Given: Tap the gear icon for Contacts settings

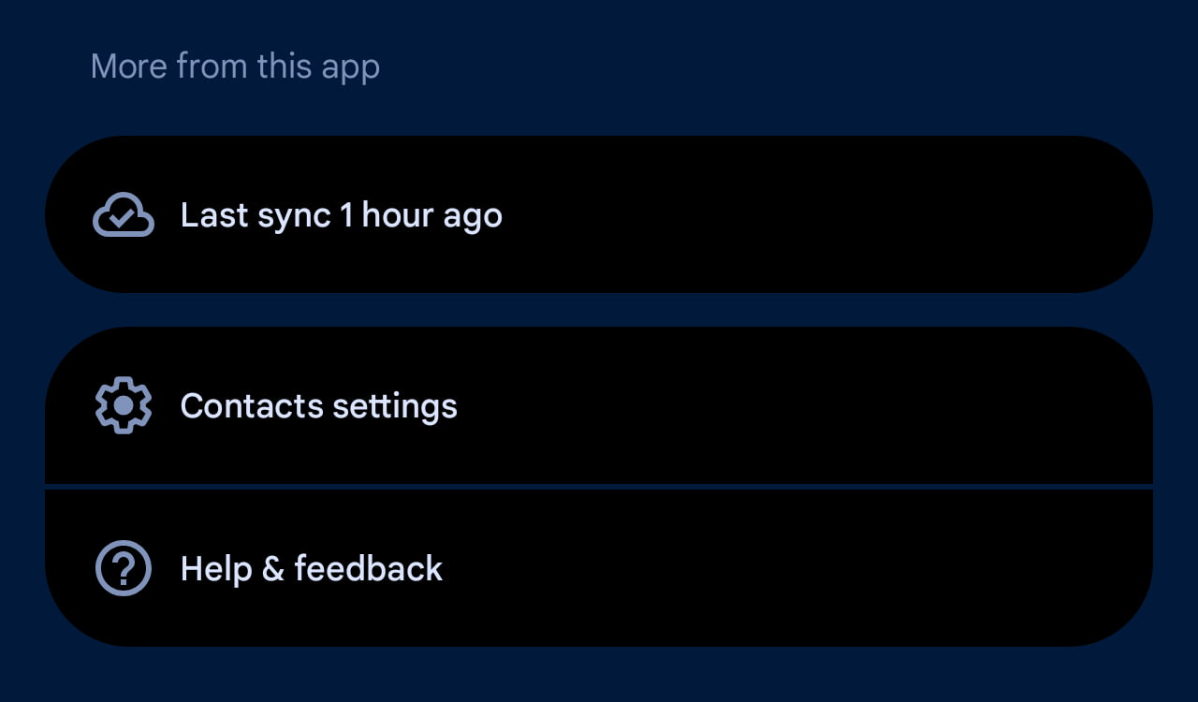Looking at the screenshot, I should 124,405.
